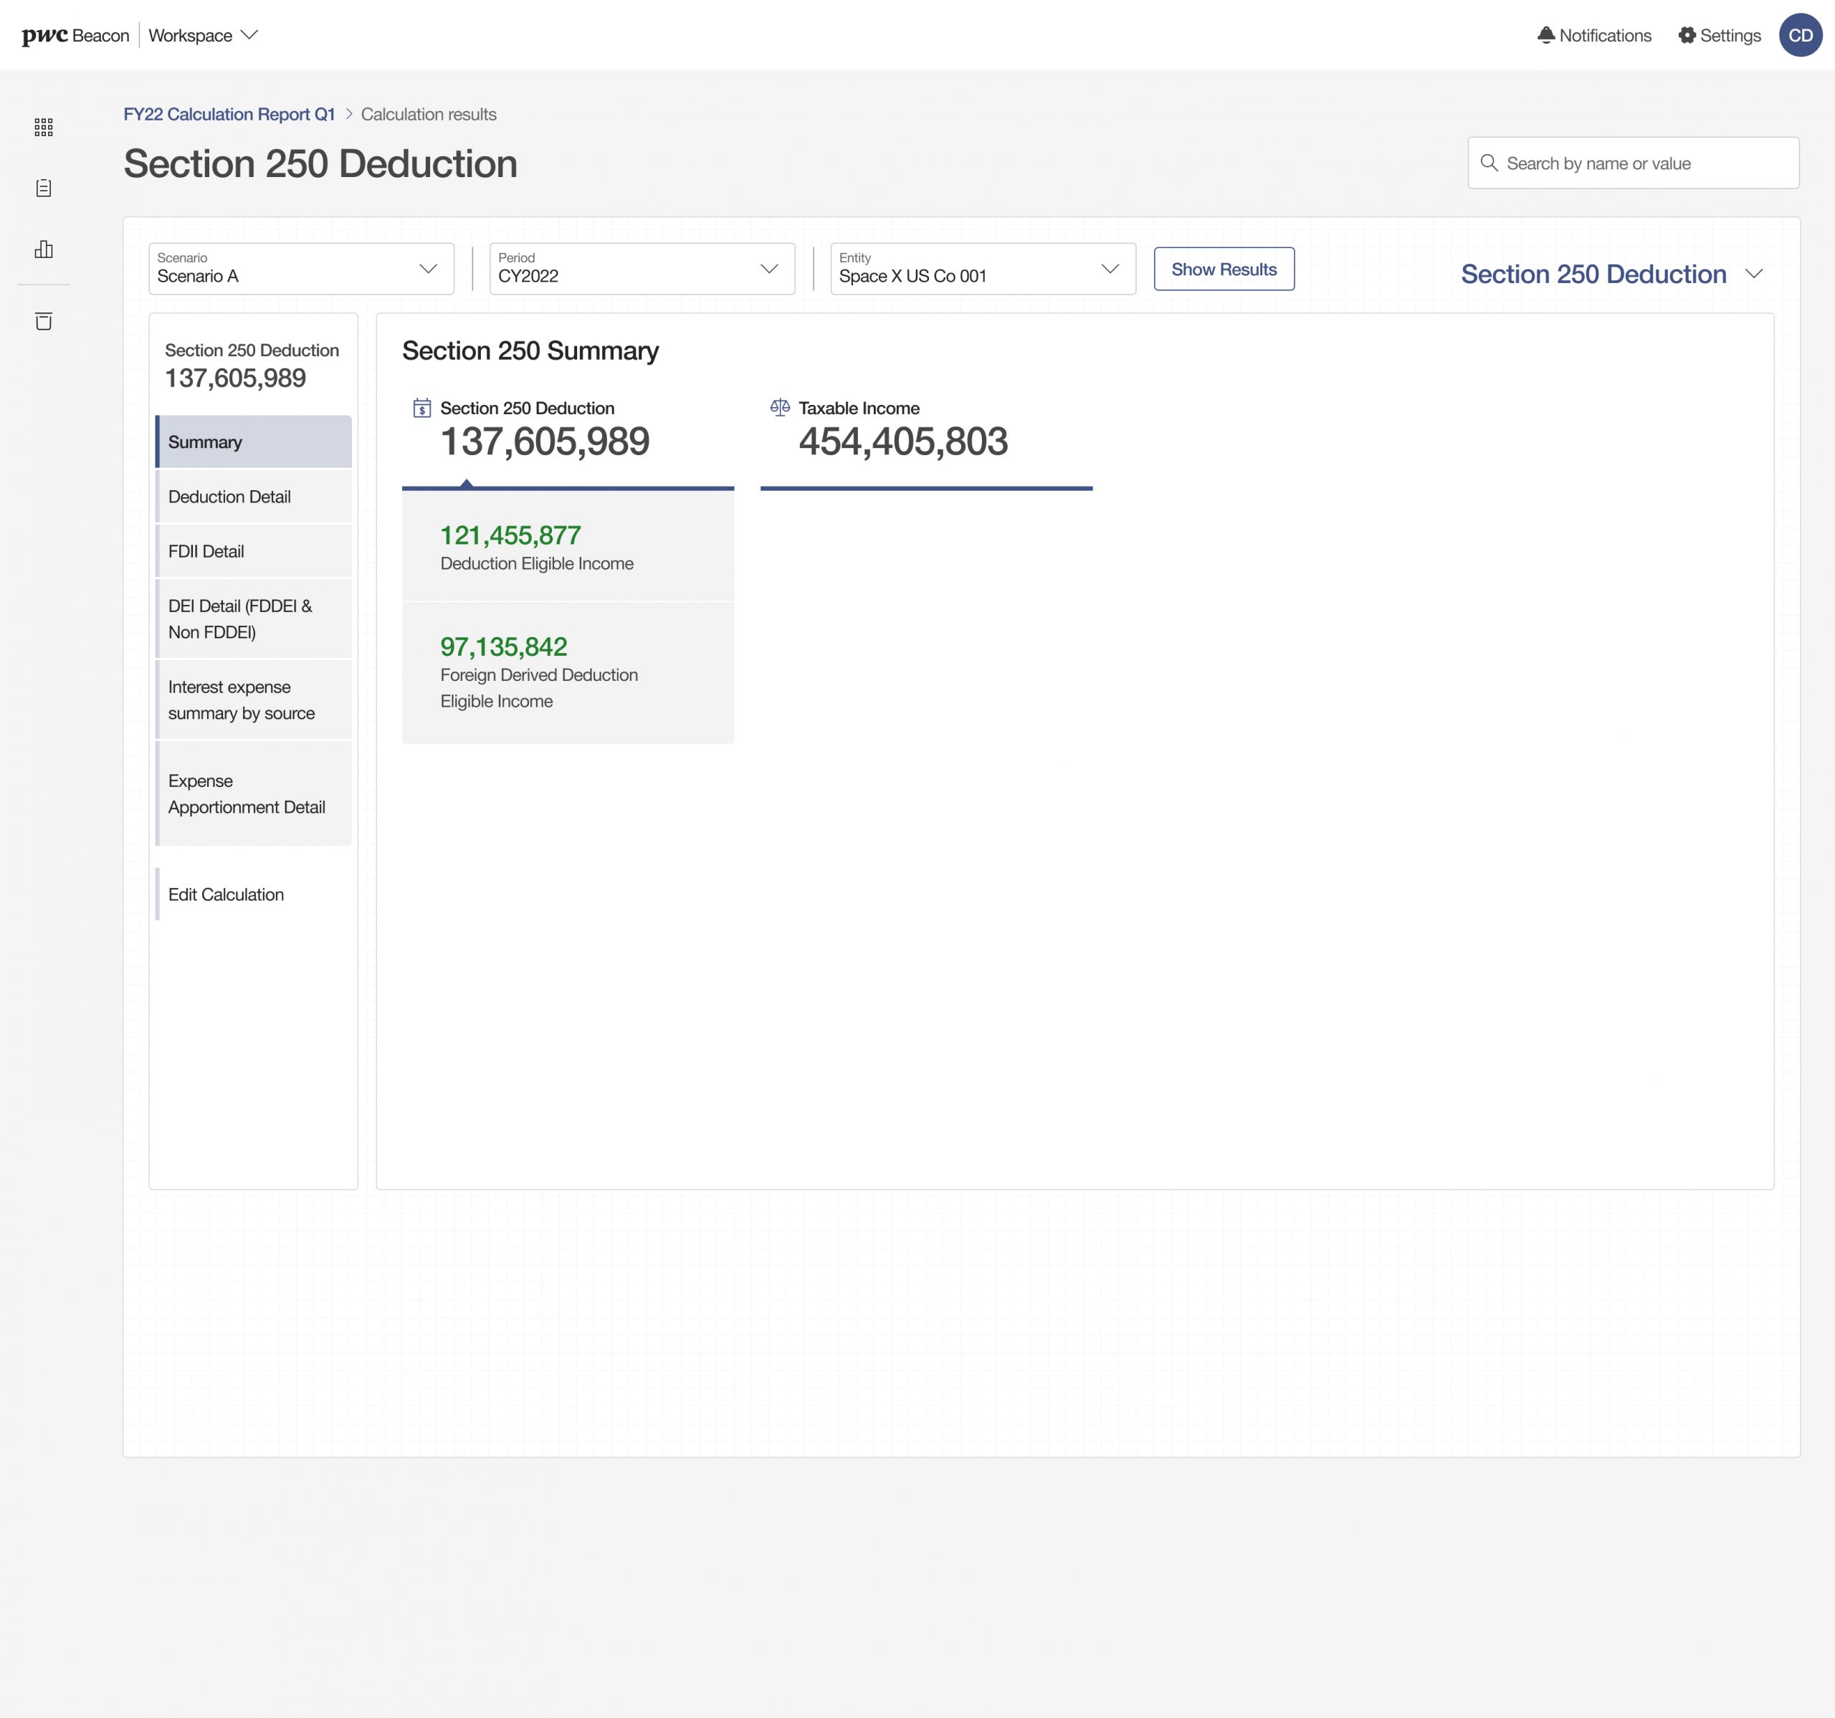Click the Section 250 Deduction page title

[320, 163]
